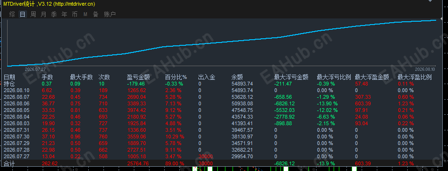Select the 2026.07.28 date row
Viewport: 448px width, 171px height.
(x=17, y=150)
